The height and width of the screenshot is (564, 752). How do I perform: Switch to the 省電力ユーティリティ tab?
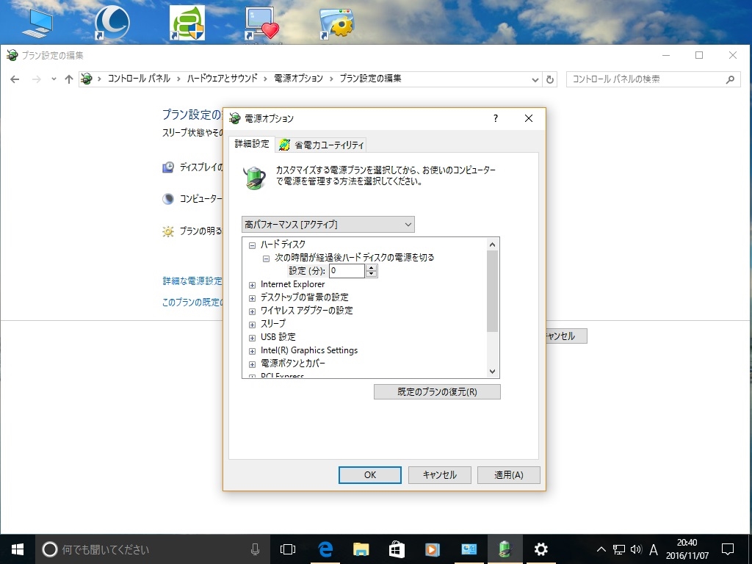pyautogui.click(x=322, y=145)
